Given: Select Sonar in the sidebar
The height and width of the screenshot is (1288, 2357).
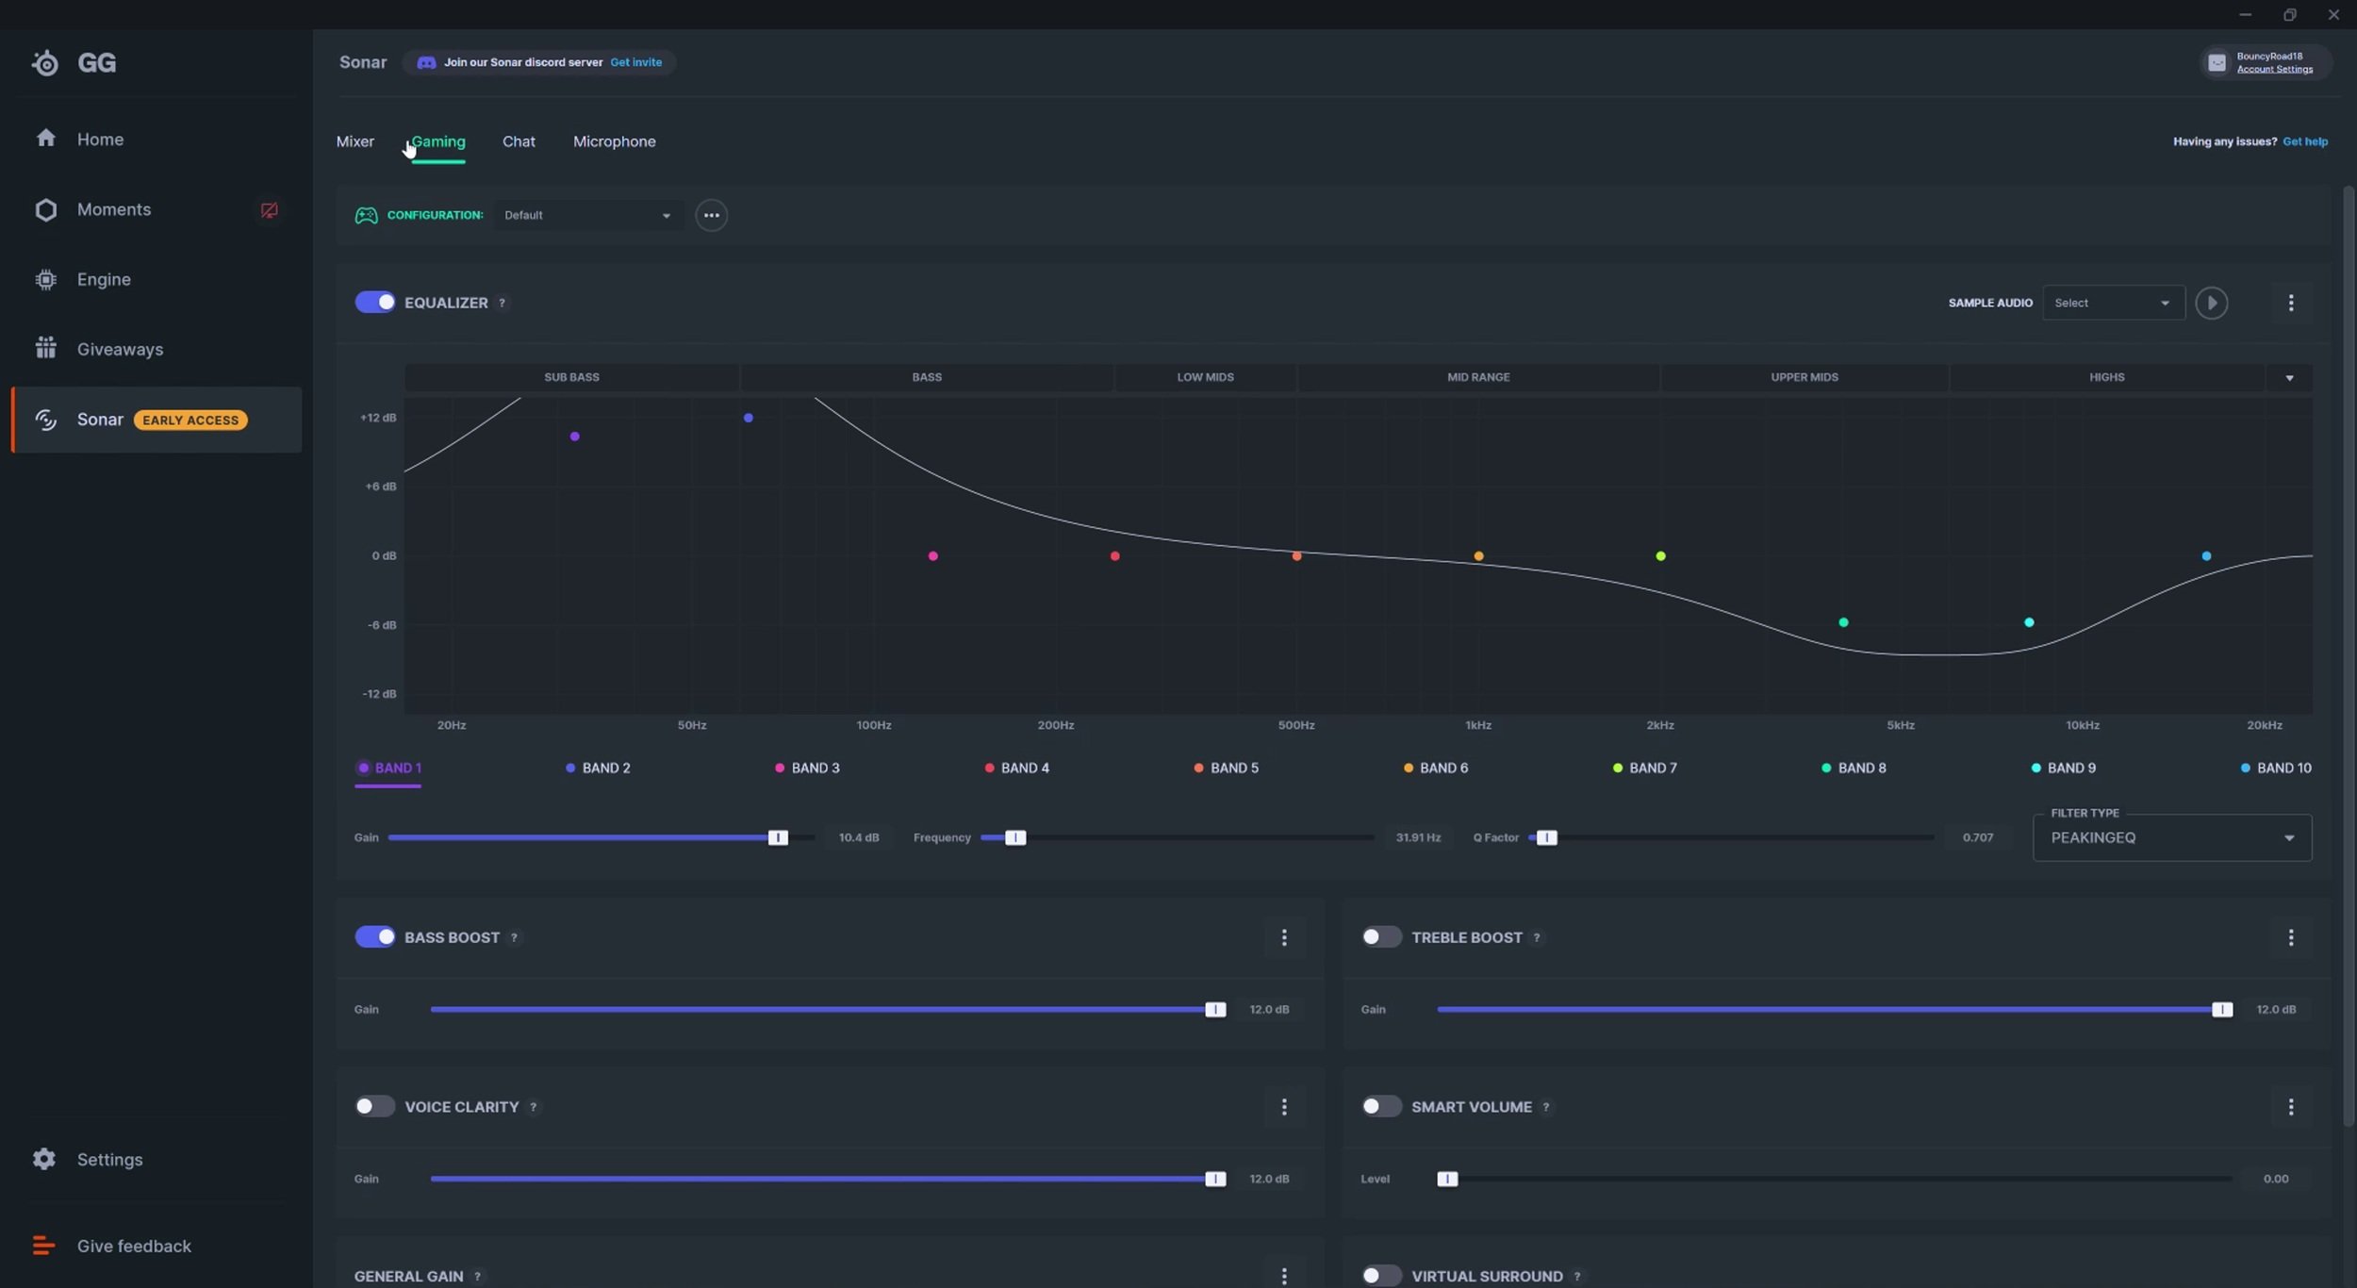Looking at the screenshot, I should pyautogui.click(x=157, y=420).
